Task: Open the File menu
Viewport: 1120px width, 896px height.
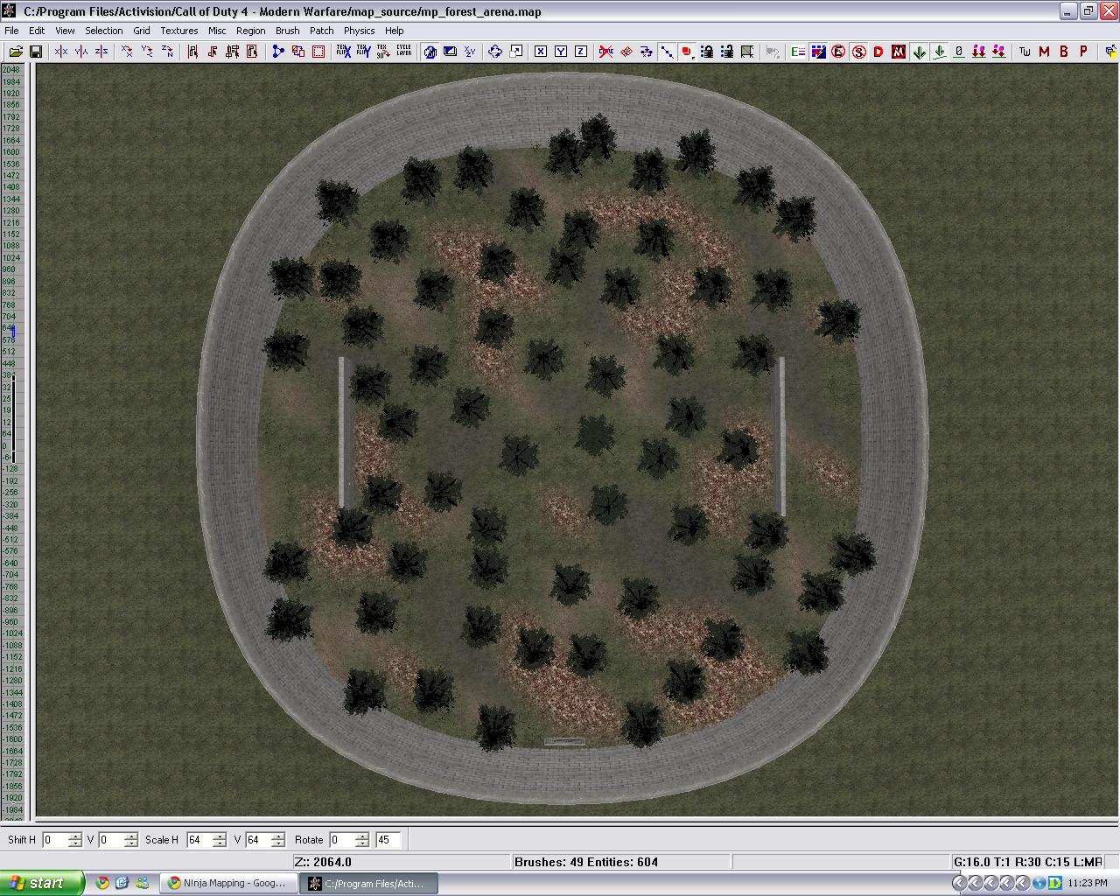Action: (x=12, y=30)
